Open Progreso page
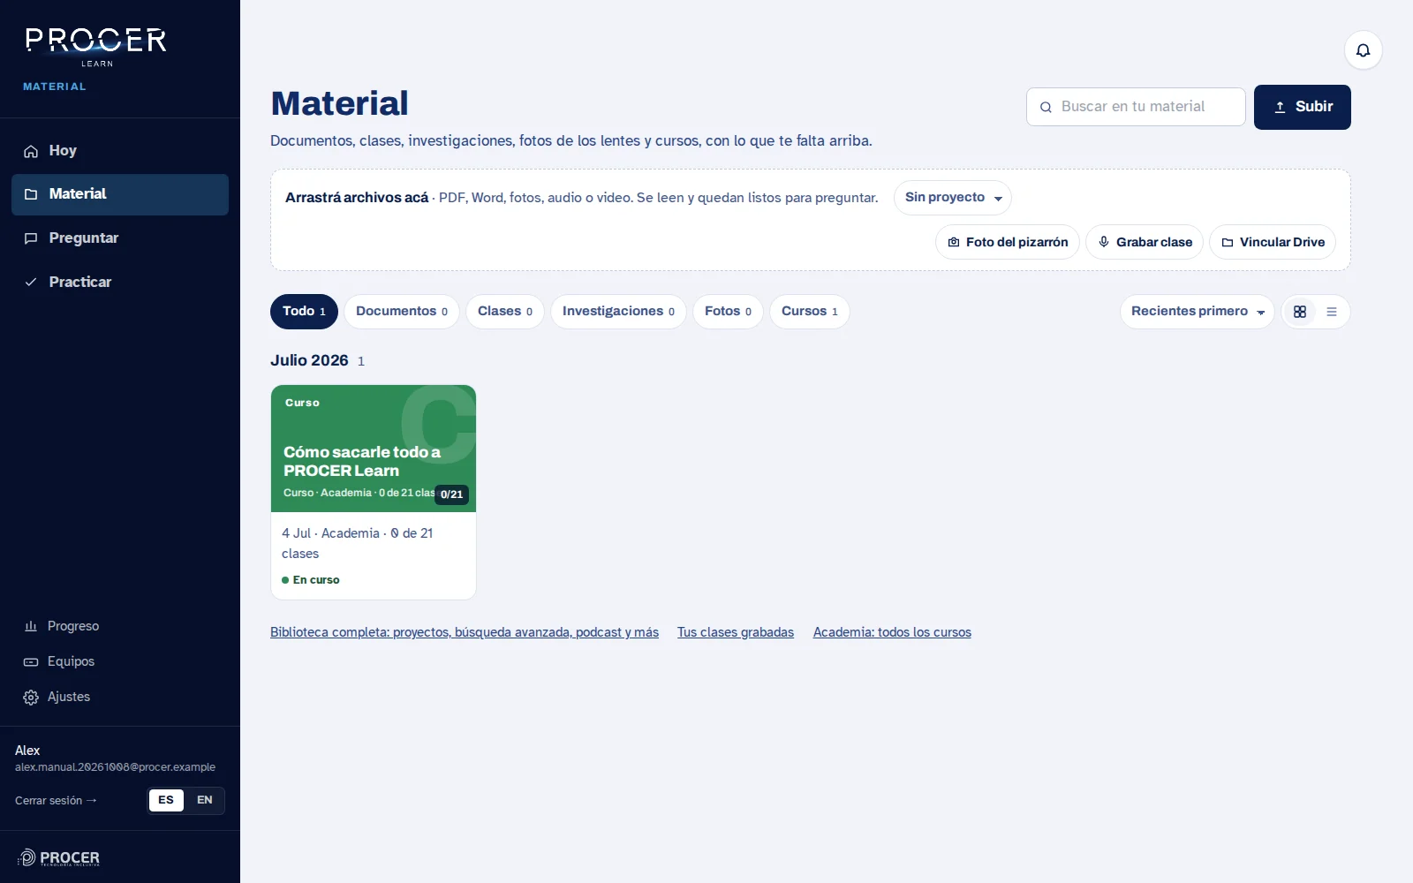 120,626
